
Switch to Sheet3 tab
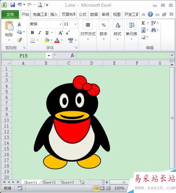pos(67,182)
